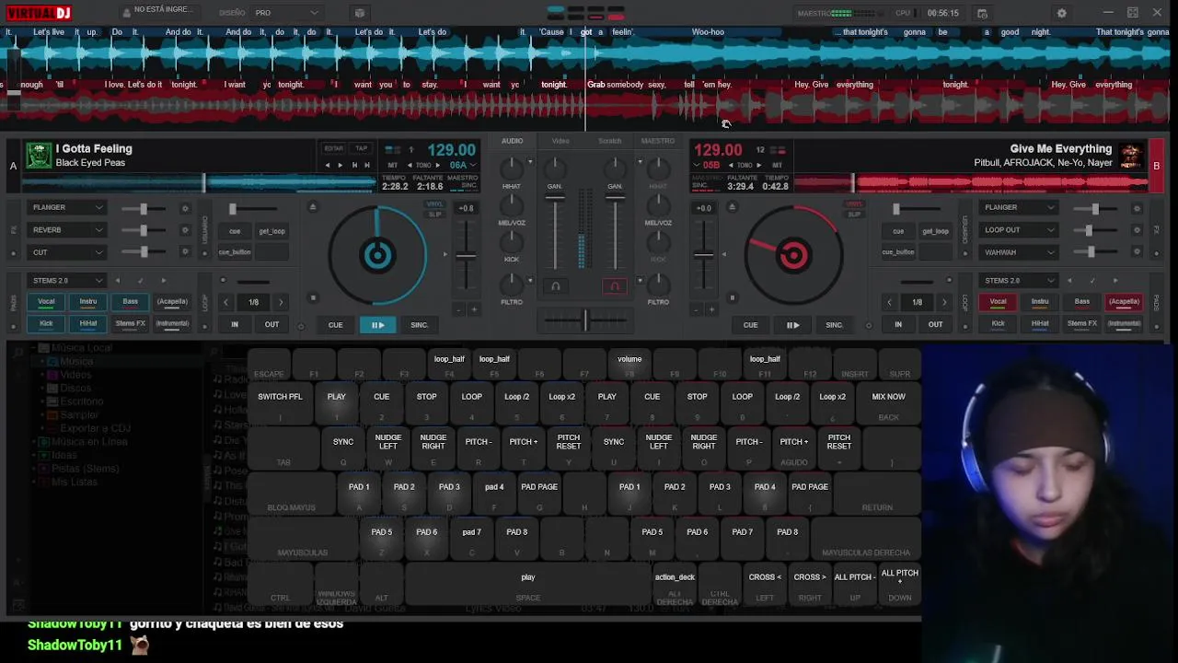Viewport: 1178px width, 663px height.
Task: Switch to the Scratch mixer tab
Action: (x=610, y=141)
